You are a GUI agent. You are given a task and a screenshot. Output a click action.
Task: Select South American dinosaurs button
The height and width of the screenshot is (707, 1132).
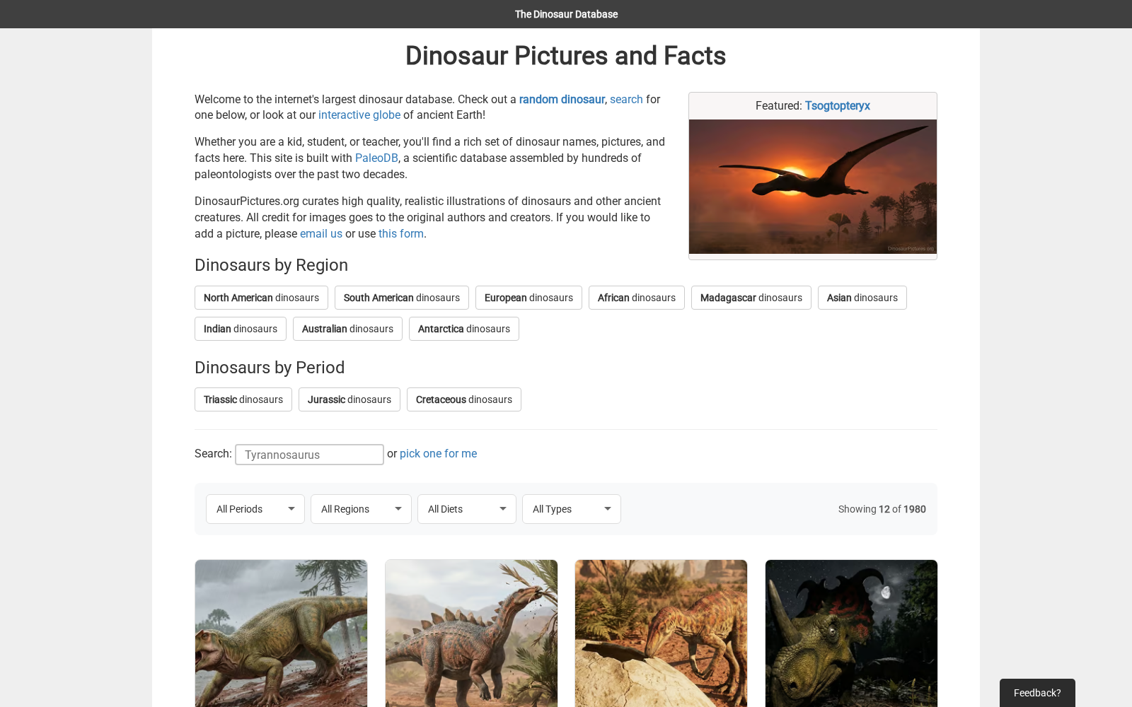tap(402, 298)
